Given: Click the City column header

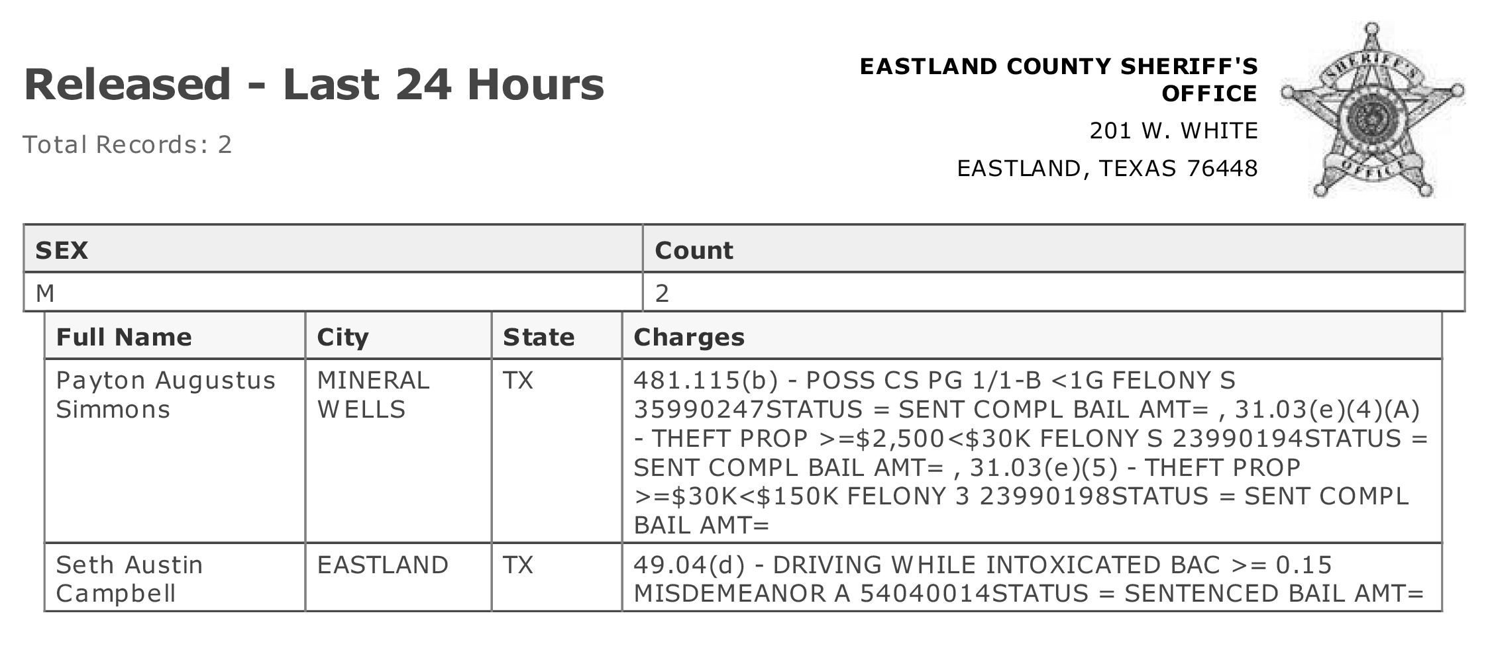Looking at the screenshot, I should click(398, 336).
